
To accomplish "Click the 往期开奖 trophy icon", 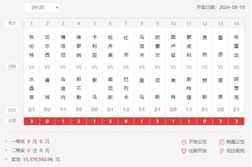I will click(x=184, y=151).
